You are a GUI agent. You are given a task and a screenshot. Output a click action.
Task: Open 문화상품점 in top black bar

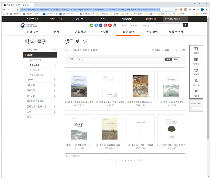(151, 19)
